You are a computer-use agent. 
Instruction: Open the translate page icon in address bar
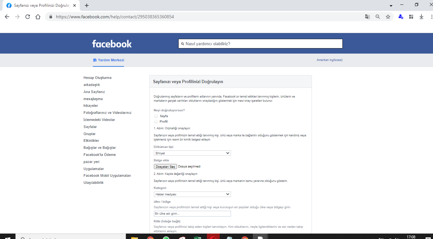point(367,17)
